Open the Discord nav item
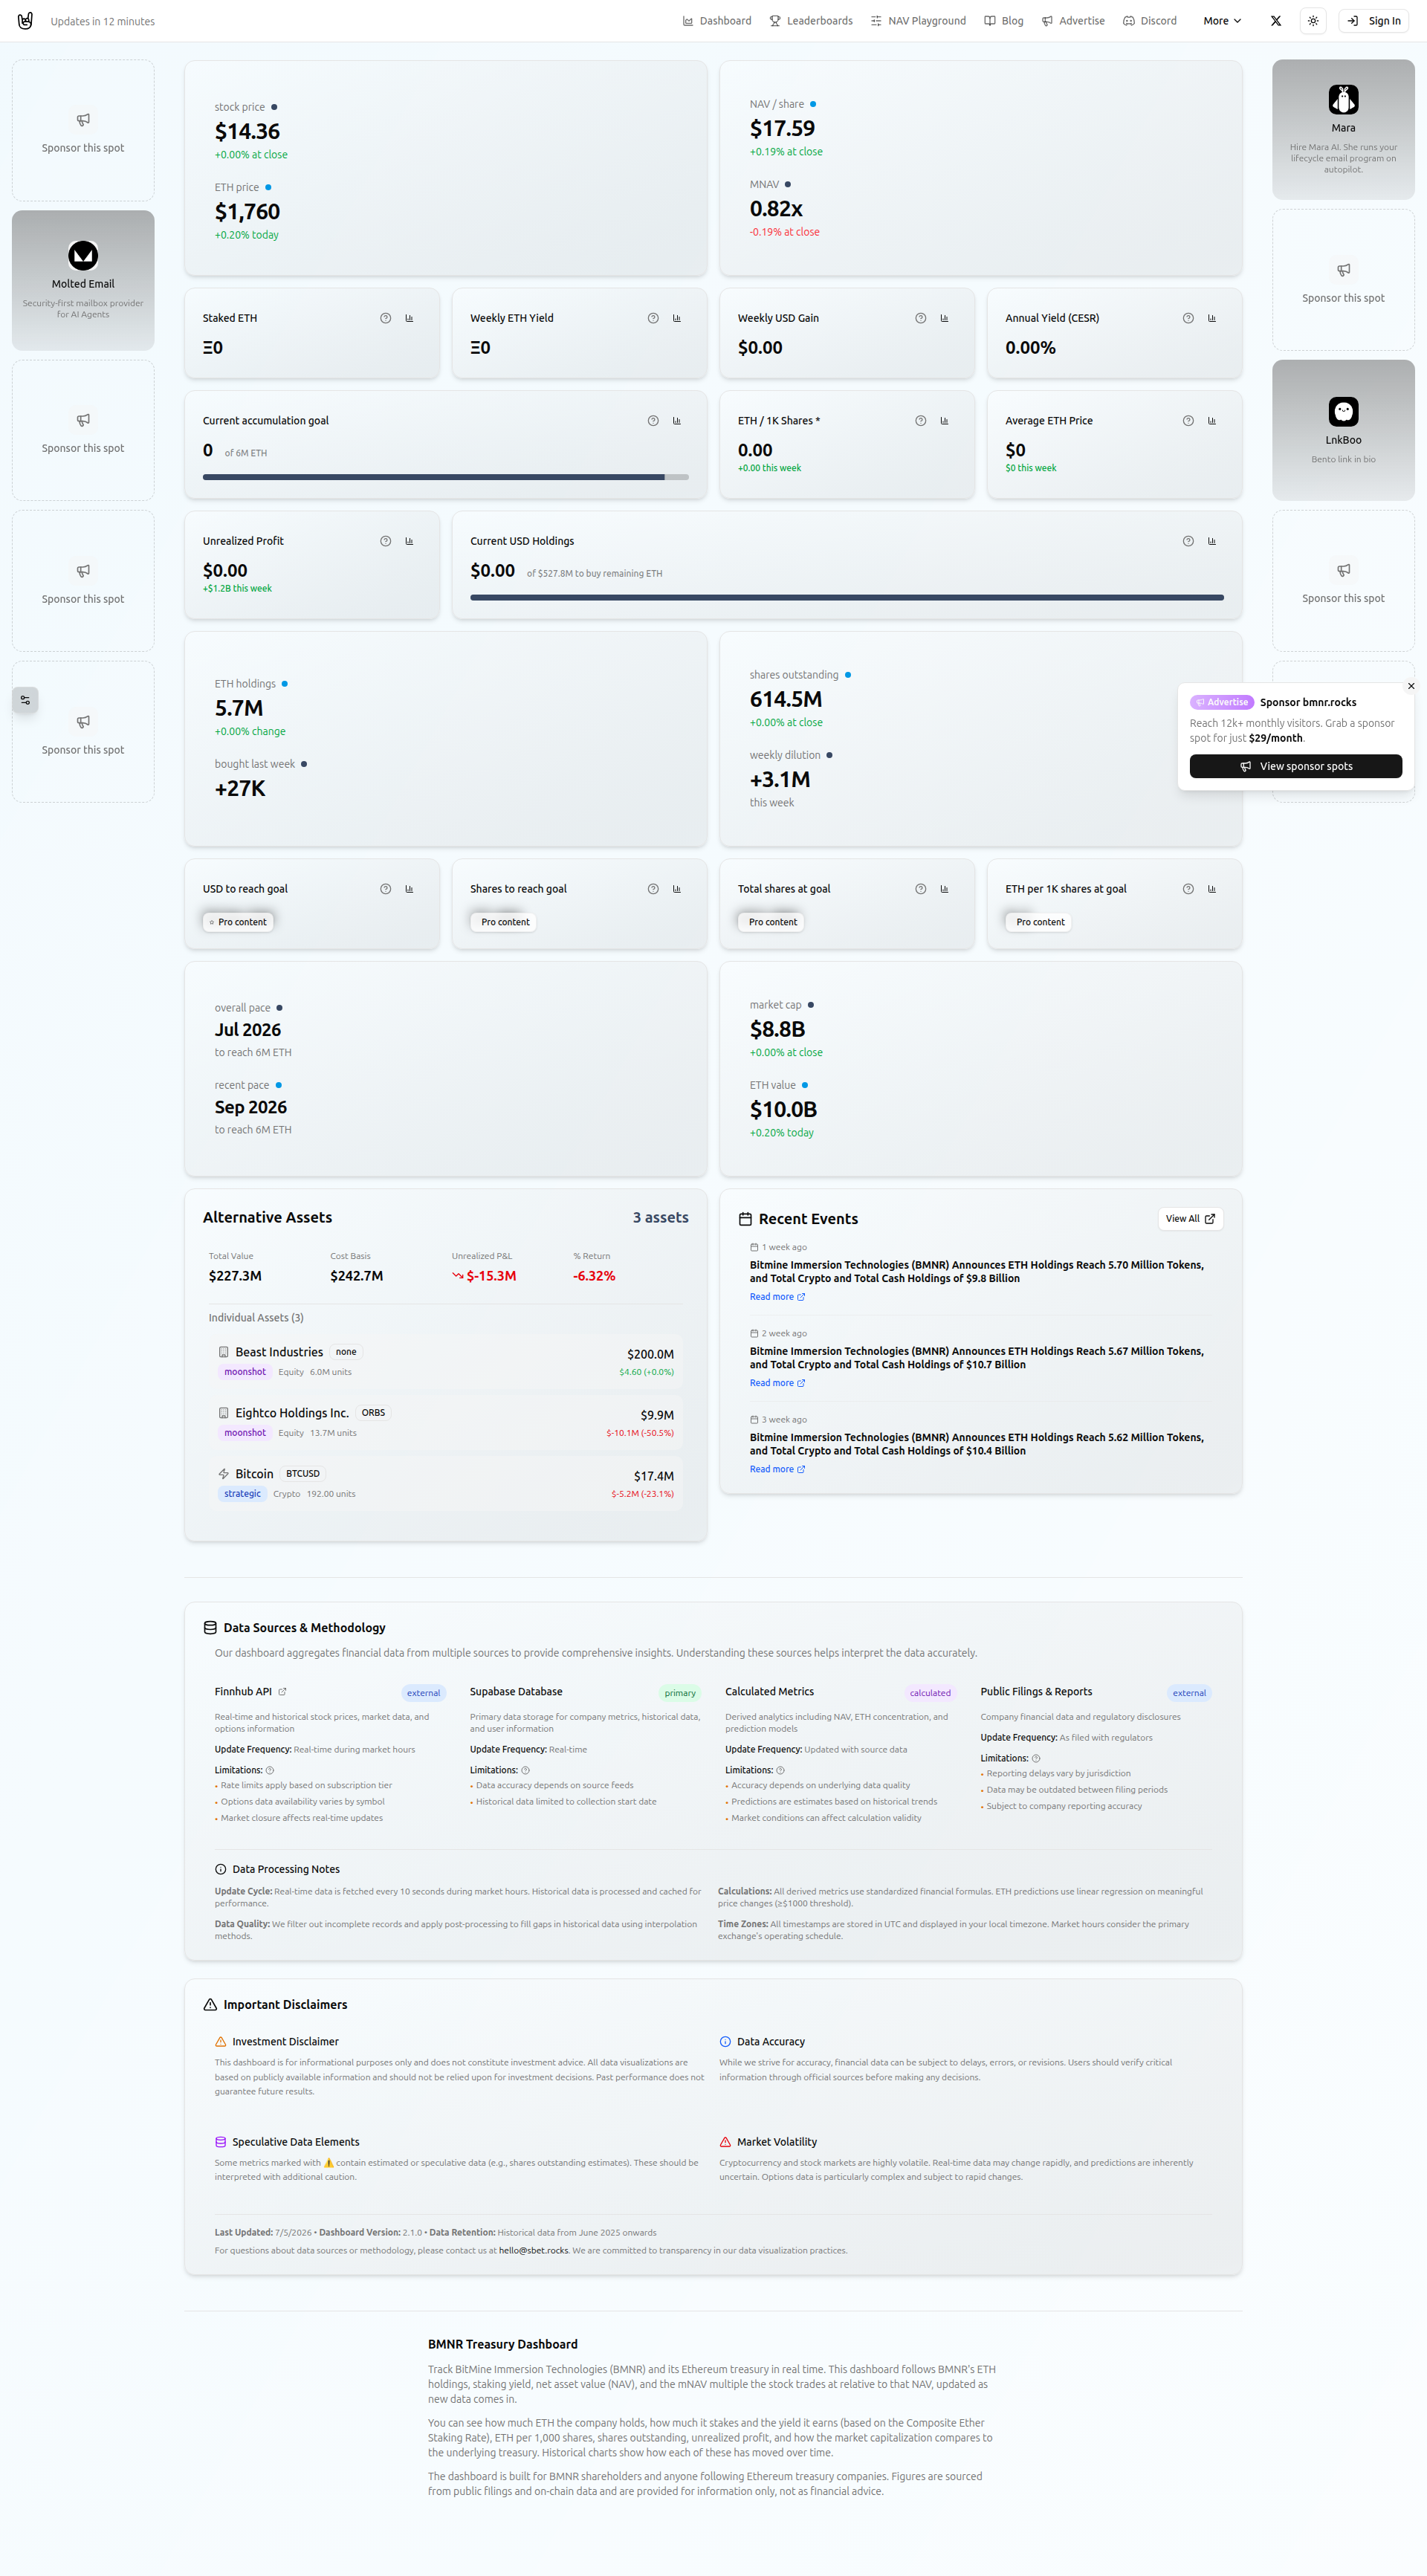 1150,21
